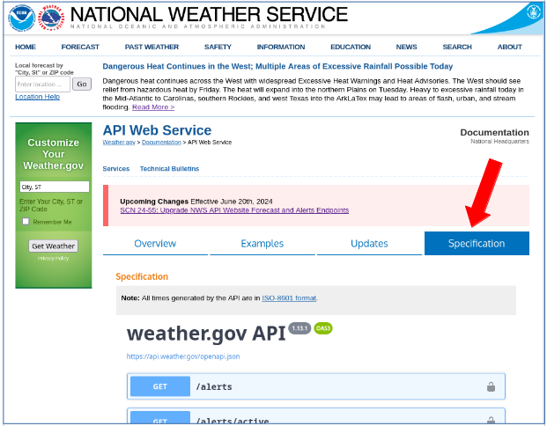Screen dimensions: 547x426
Task: Click the Go button for local forecast
Action: (82, 84)
